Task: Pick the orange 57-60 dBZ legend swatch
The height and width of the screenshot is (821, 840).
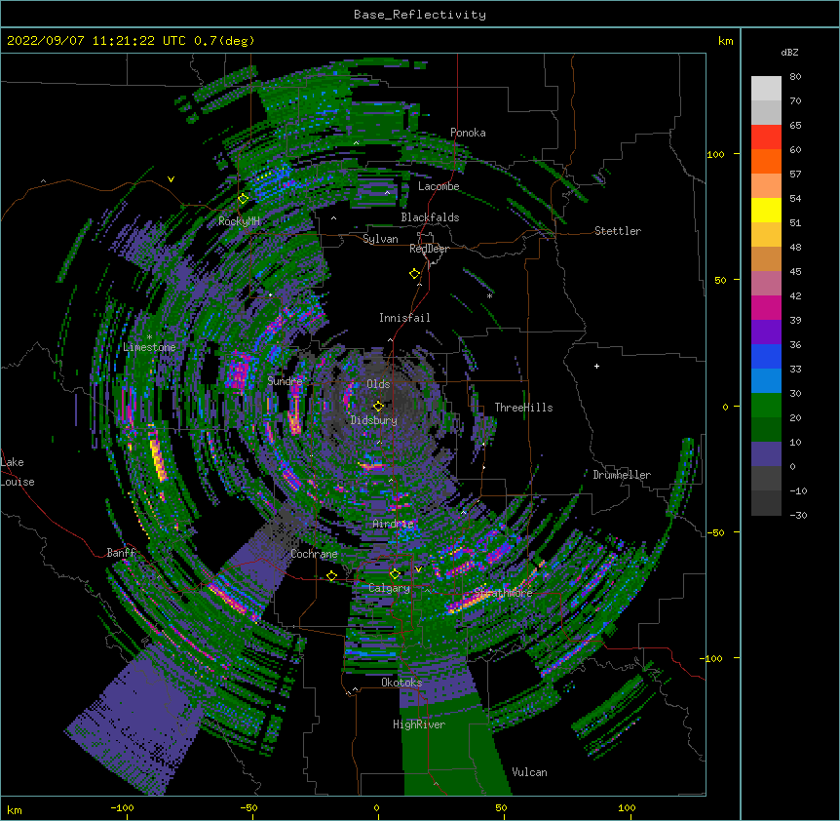Action: [766, 161]
